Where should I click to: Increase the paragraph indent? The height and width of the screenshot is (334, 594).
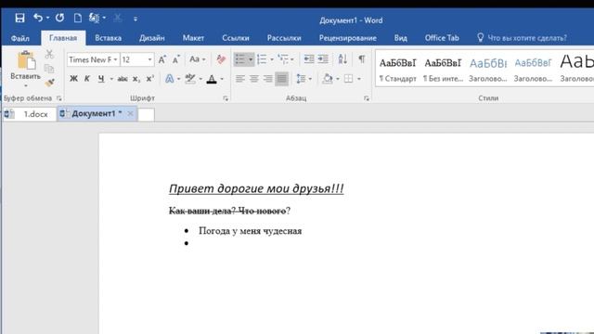(323, 59)
